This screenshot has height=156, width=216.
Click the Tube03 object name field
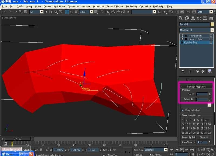(194, 24)
